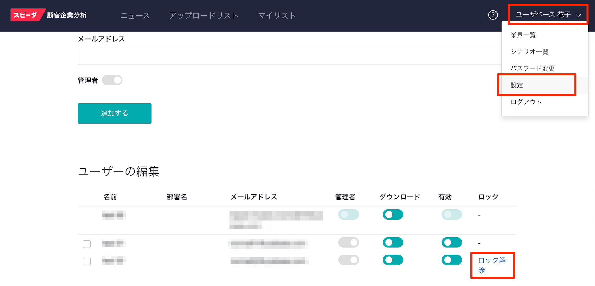The image size is (595, 286).
Task: Click the 有効 column header
Action: 445,197
